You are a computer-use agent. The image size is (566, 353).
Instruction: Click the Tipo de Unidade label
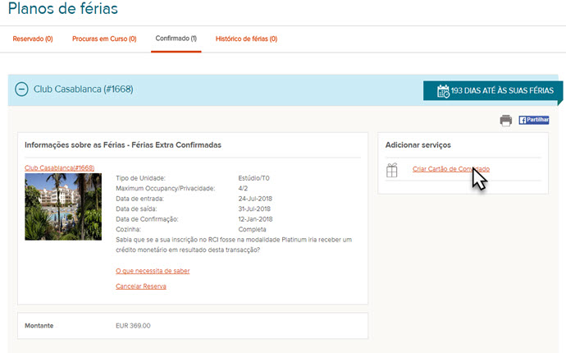pyautogui.click(x=140, y=178)
